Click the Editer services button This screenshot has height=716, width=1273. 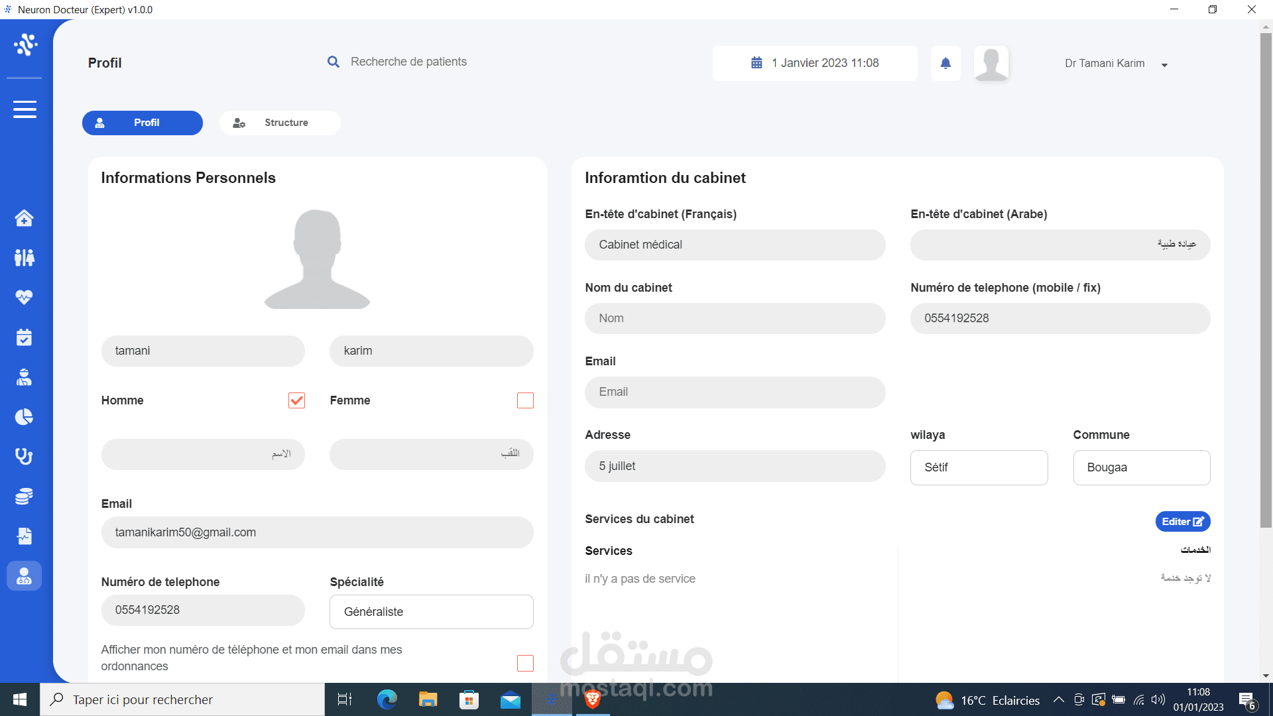point(1182,522)
